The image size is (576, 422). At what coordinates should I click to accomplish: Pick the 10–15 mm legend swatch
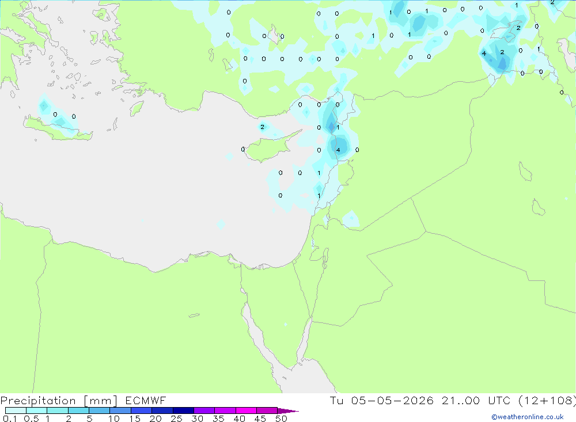[120, 410]
